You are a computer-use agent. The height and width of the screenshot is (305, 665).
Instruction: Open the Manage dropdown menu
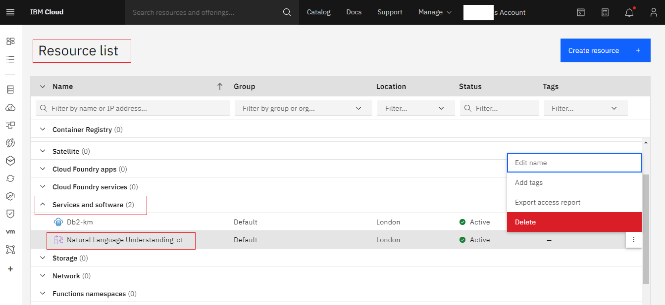pos(435,12)
